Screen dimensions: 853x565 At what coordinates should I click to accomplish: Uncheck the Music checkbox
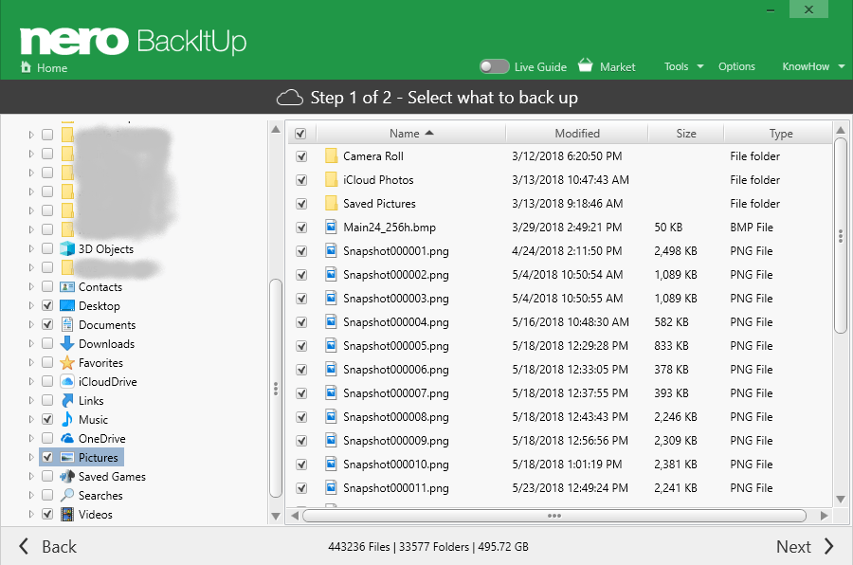pyautogui.click(x=47, y=419)
